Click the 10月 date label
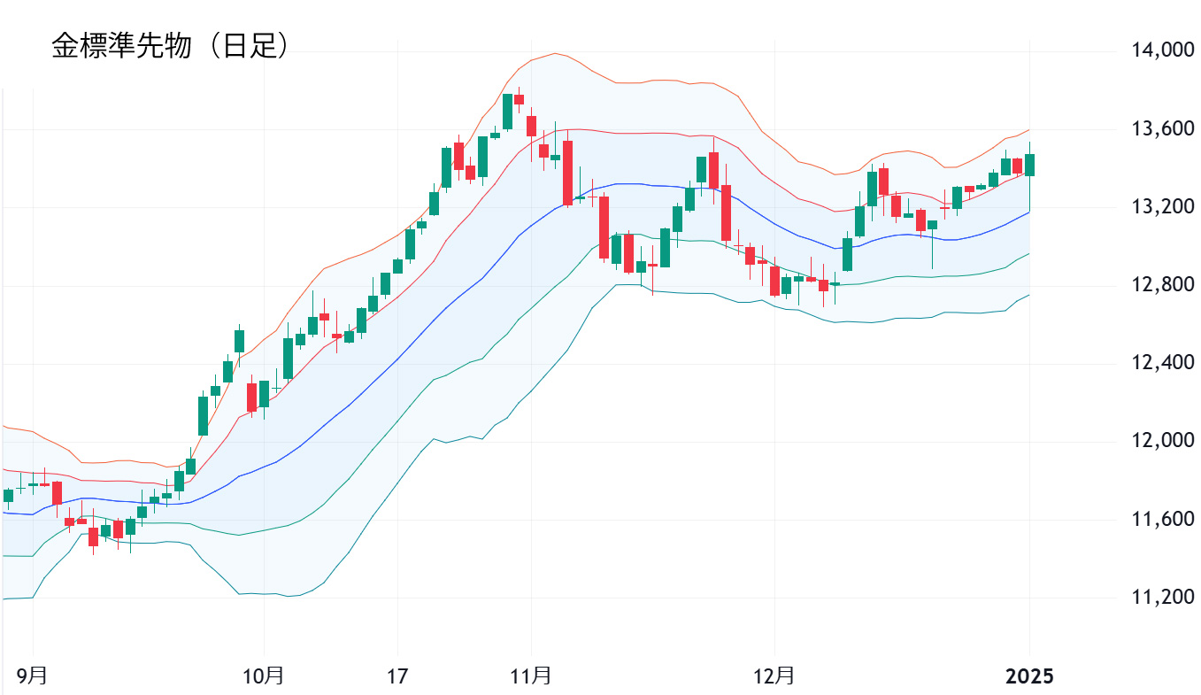 264,676
